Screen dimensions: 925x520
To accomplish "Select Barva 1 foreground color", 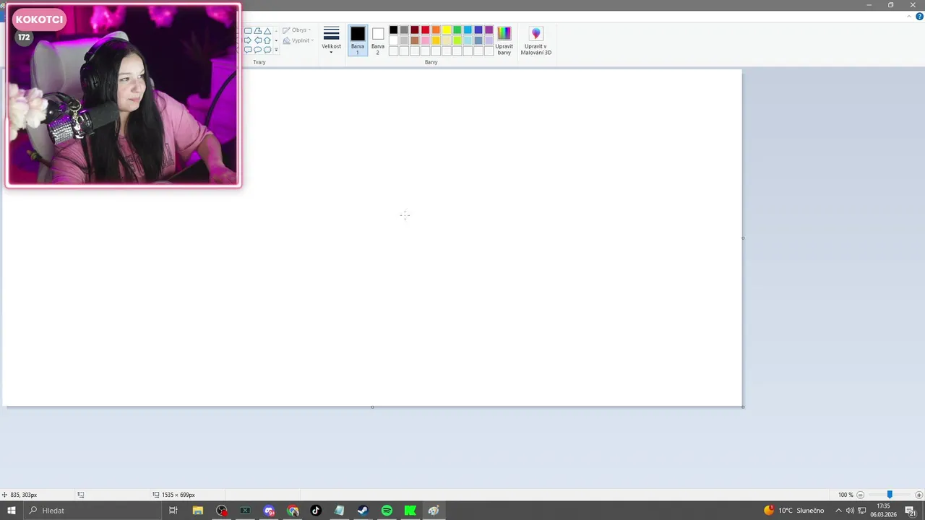I will [x=358, y=40].
